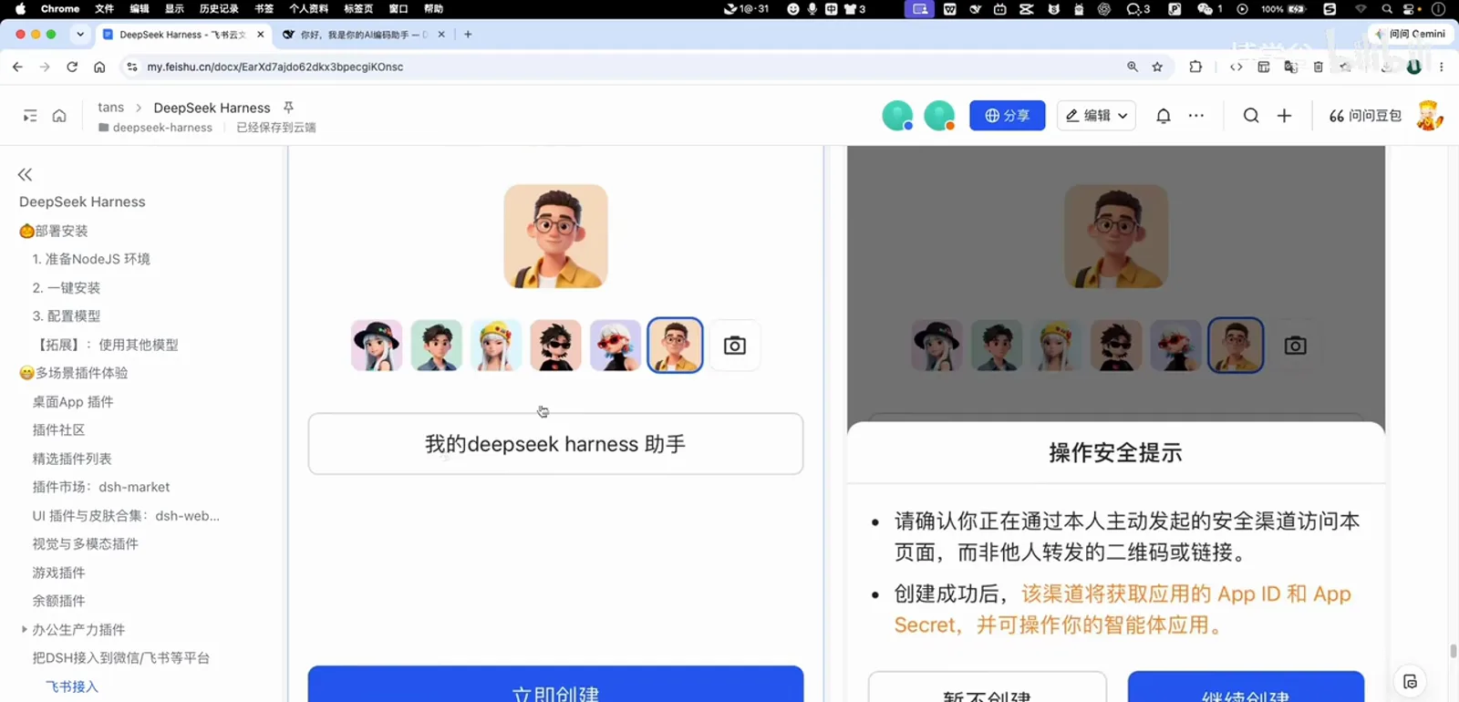Viewport: 1459px width, 702px height.
Task: Open macOS Spotlight search icon
Action: click(1387, 9)
